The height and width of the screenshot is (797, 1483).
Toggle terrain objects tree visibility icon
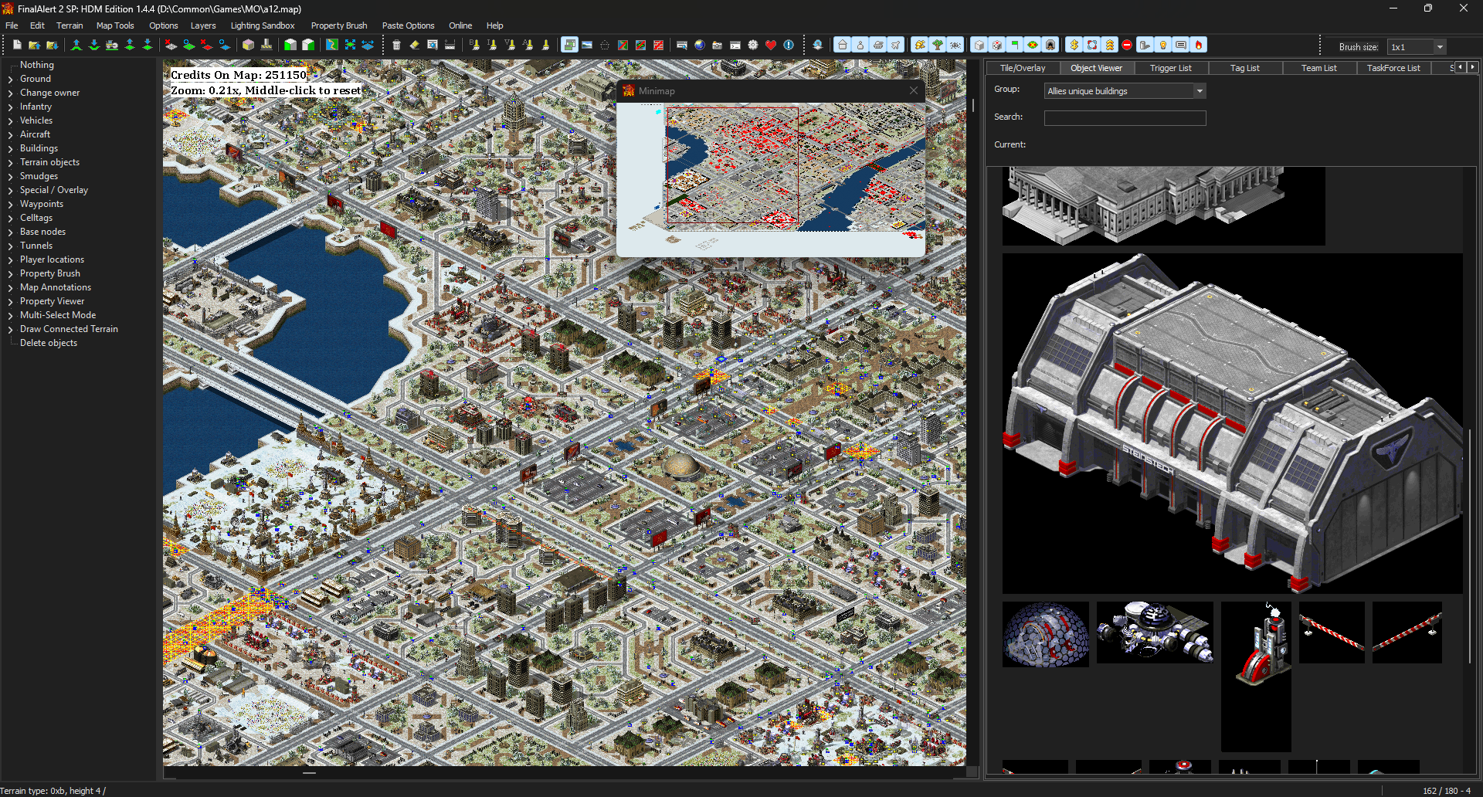[938, 46]
